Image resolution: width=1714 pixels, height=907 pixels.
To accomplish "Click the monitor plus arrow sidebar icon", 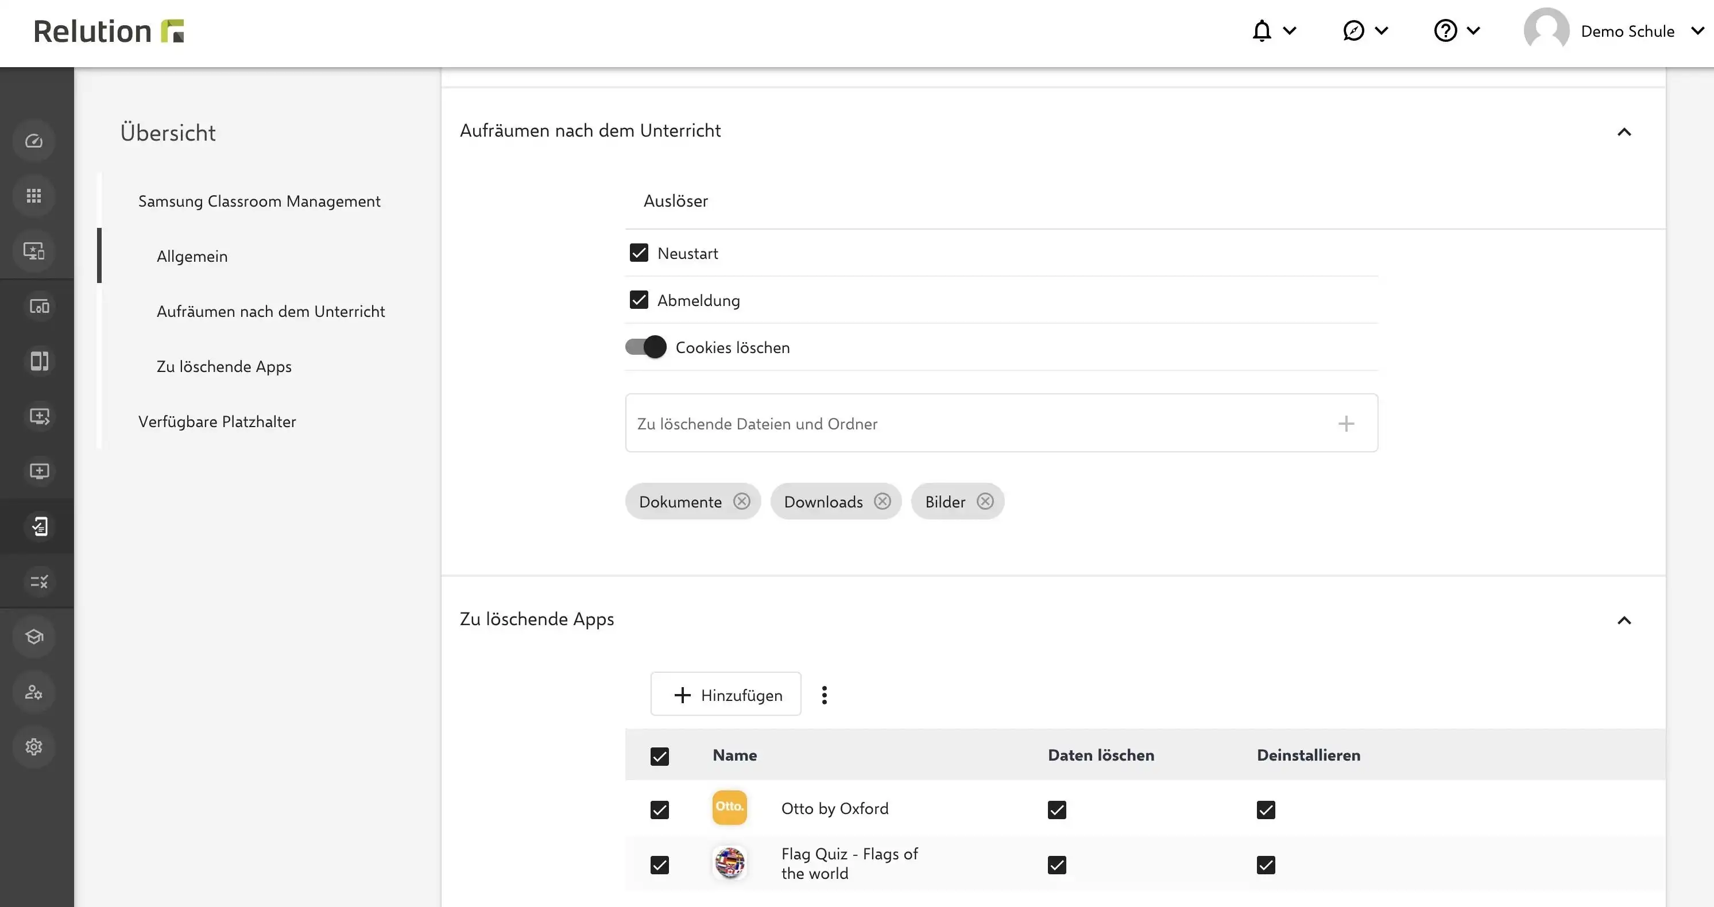I will (x=39, y=416).
